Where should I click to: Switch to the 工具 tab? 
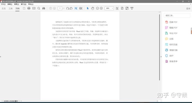point(10,9)
